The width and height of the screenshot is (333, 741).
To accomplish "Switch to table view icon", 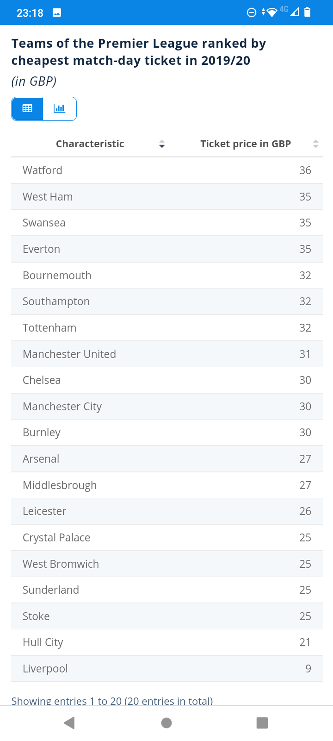I will click(x=27, y=109).
